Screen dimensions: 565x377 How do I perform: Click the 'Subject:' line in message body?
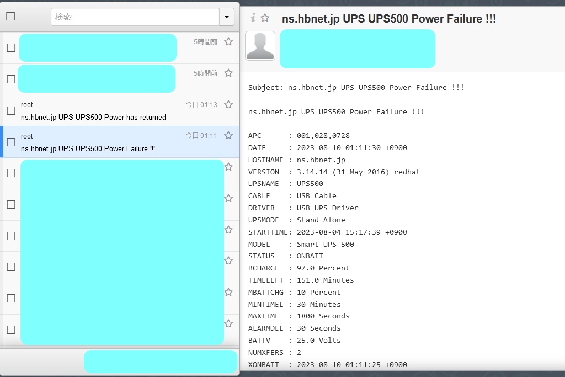tap(356, 88)
